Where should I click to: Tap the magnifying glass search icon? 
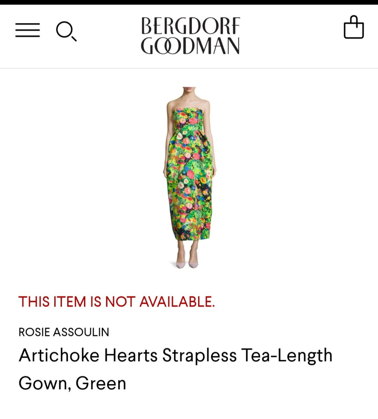(66, 32)
